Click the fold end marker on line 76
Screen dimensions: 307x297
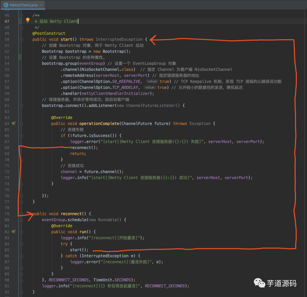click(21, 196)
